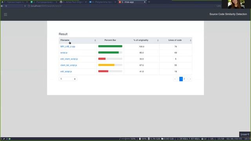Jump to first page of results
Viewport: 251px width, 141px height.
click(x=175, y=79)
